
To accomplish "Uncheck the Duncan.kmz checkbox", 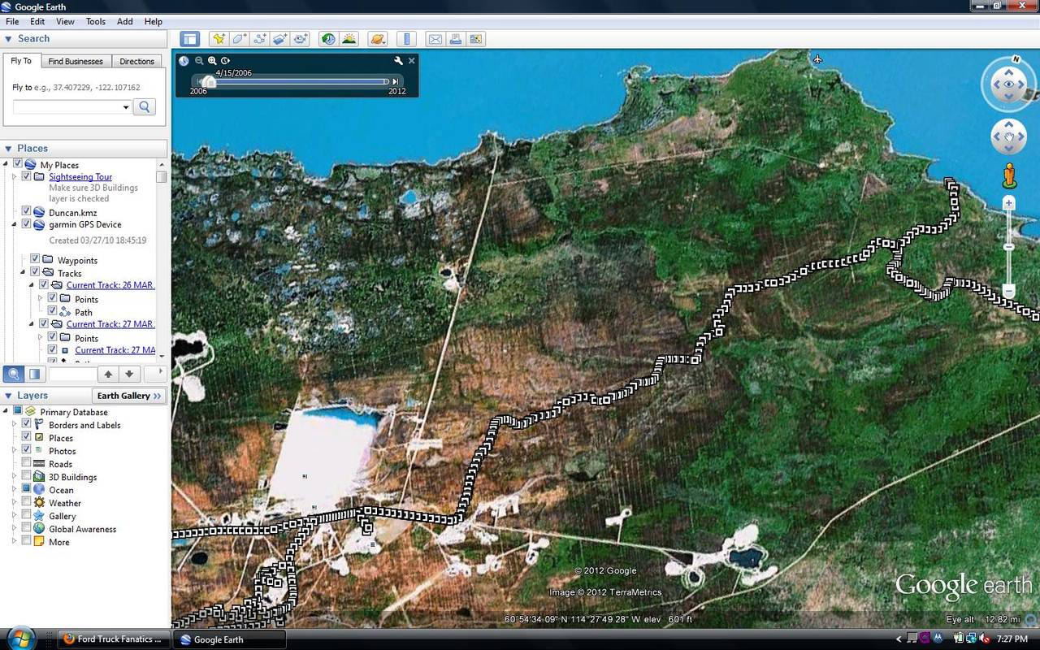I will point(27,212).
